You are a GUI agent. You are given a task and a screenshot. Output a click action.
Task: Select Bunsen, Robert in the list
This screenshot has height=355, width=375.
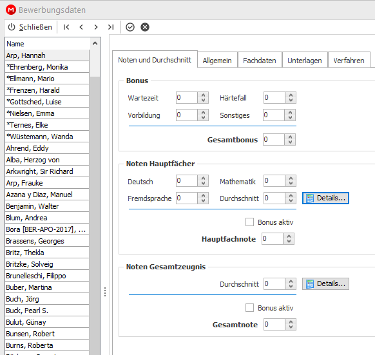tap(47, 334)
